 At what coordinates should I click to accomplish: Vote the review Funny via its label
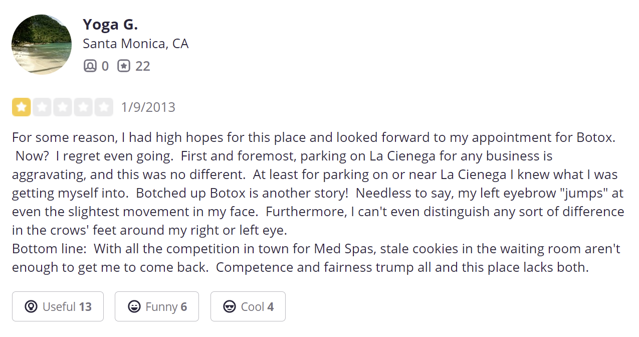[x=161, y=306]
